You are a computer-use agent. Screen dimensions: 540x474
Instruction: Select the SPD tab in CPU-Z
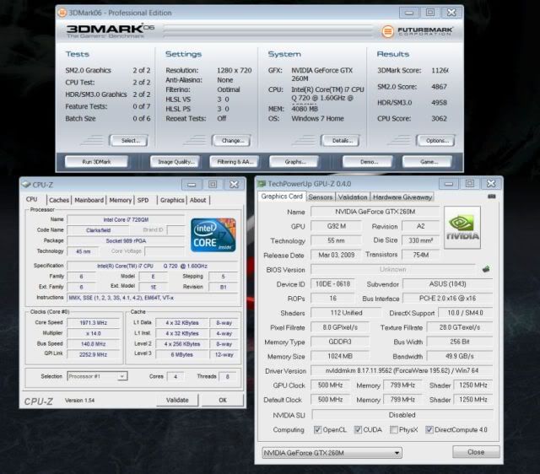[143, 200]
